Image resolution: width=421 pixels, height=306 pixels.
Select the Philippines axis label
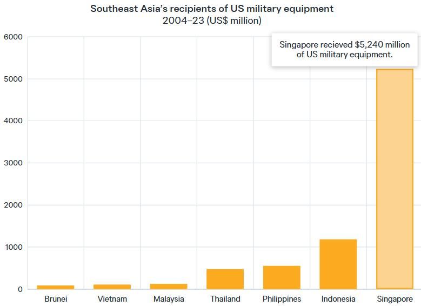pyautogui.click(x=282, y=299)
